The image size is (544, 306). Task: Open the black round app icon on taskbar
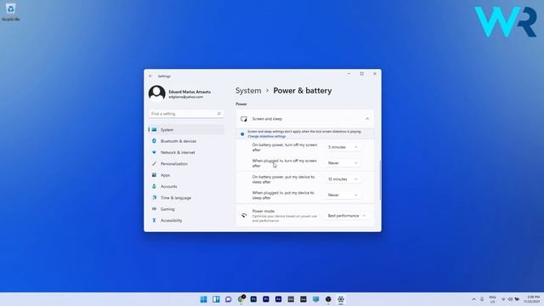(328, 299)
